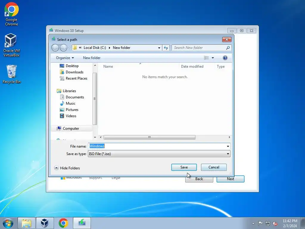The width and height of the screenshot is (305, 229).
Task: Open the Oracle VM VirtualBox desktop icon
Action: 12,45
